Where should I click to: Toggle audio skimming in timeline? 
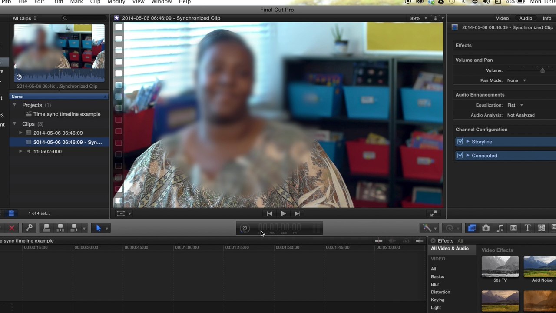tap(392, 241)
